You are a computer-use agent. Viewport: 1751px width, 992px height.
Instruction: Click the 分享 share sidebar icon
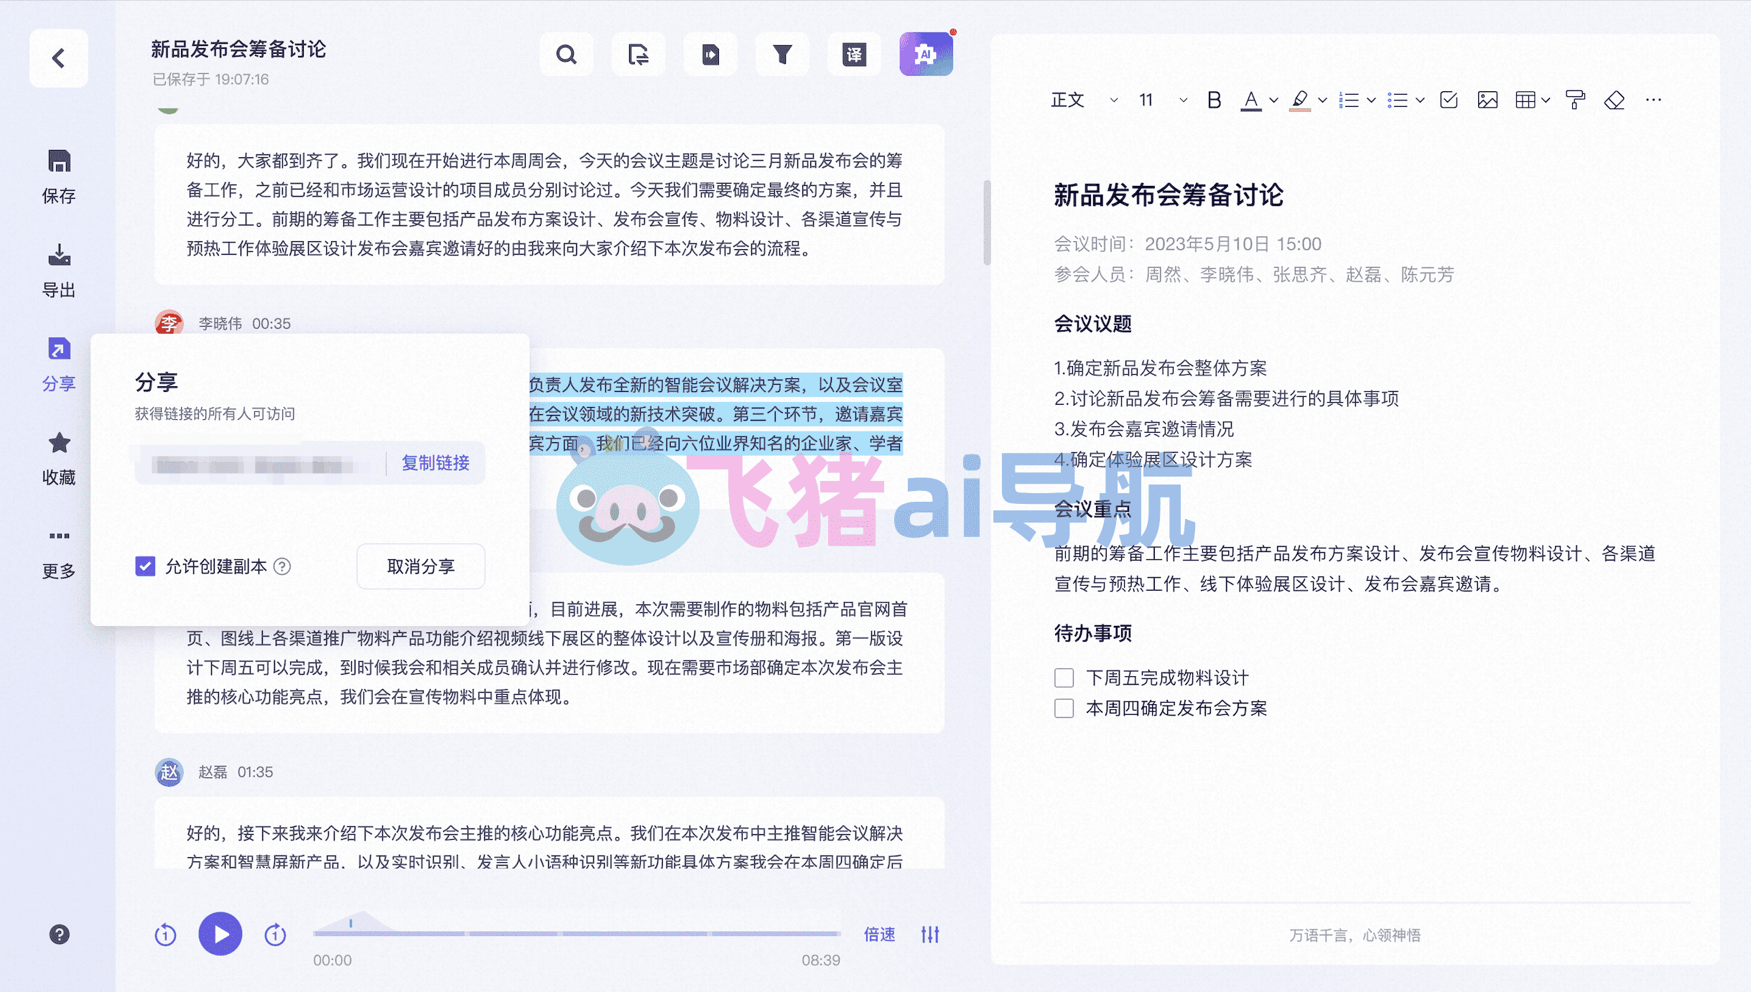[x=59, y=363]
